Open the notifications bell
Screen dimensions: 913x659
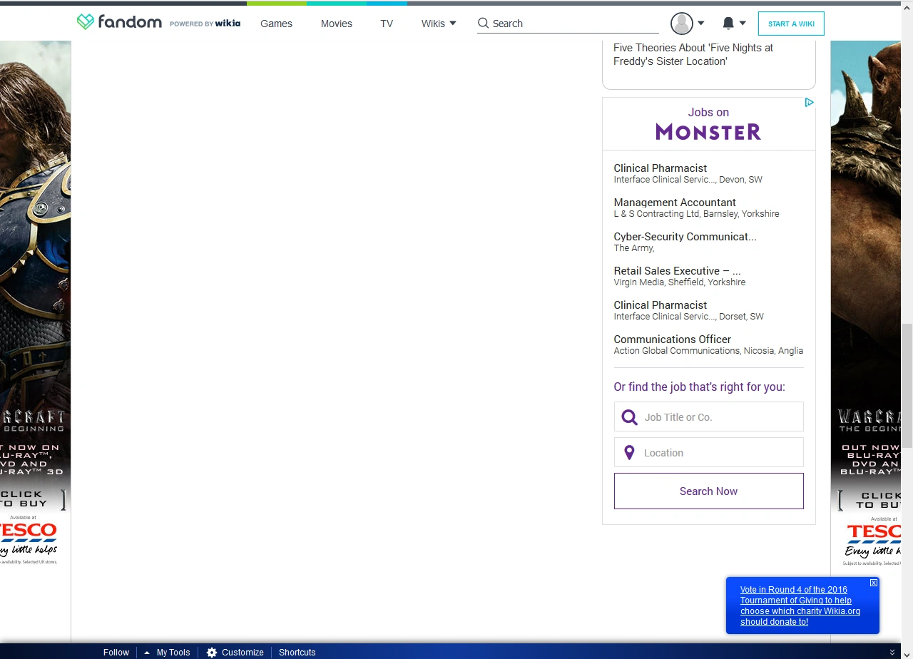[x=728, y=24]
